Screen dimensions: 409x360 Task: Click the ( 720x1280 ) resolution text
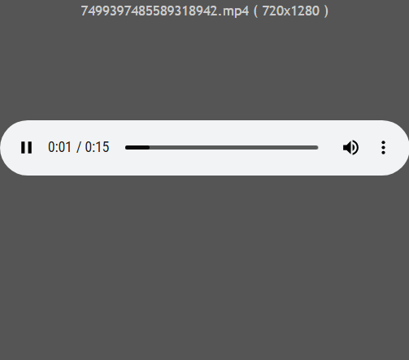[x=291, y=11]
